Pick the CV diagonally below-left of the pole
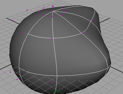 (43, 15)
